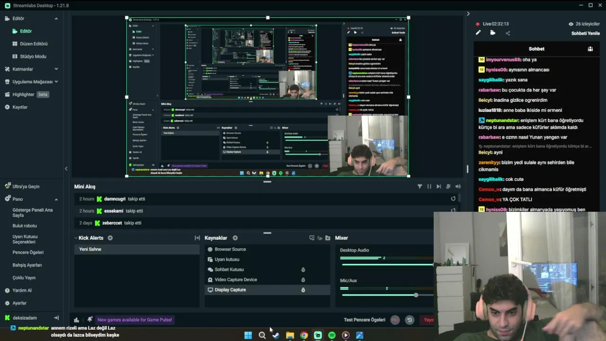Open Yardım AI
The height and width of the screenshot is (341, 606).
click(x=22, y=290)
